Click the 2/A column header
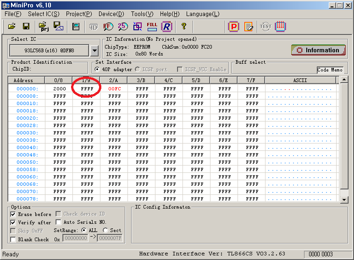 tap(114, 80)
